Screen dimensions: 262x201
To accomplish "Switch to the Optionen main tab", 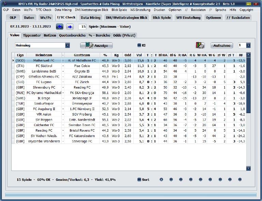I will (x=213, y=17).
